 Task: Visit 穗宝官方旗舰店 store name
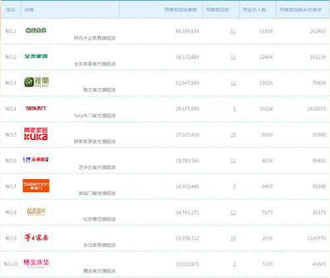click(x=99, y=271)
